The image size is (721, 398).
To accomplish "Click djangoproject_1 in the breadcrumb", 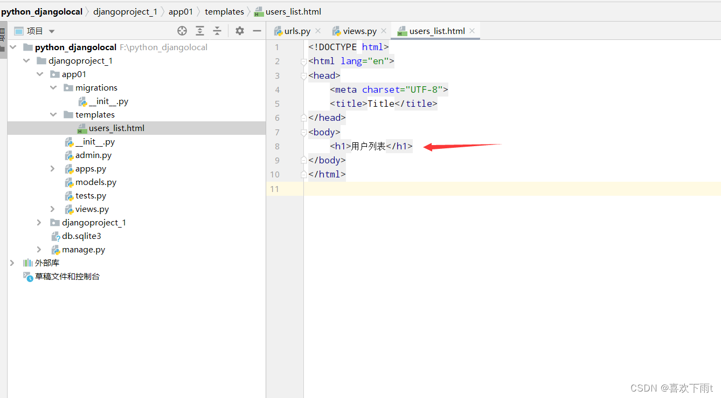I will (125, 11).
